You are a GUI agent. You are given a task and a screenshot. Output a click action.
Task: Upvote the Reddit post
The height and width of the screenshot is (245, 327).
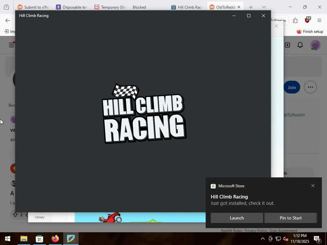pyautogui.click(x=15, y=215)
